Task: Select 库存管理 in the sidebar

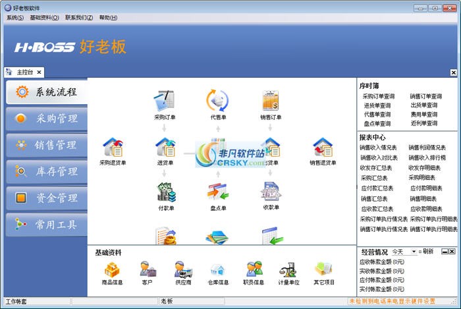Action: 47,172
